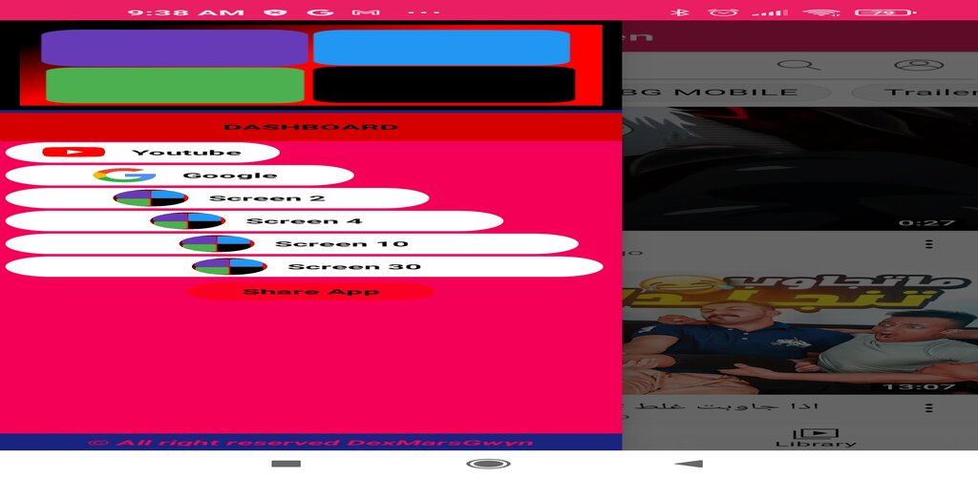Click the four-color icon beside Screen 10
This screenshot has width=978, height=477.
pos(217,243)
